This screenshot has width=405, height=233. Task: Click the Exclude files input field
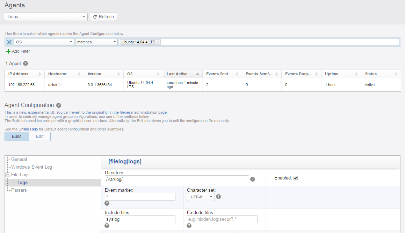click(x=222, y=219)
